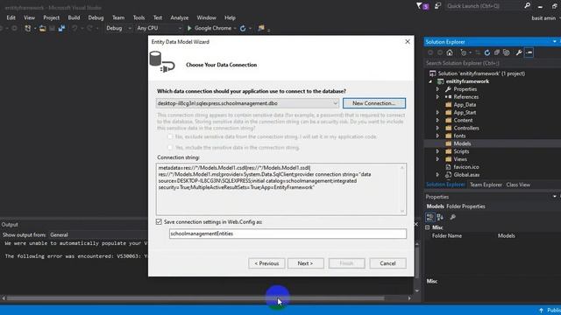Viewport: 561px width, 315px height.
Task: Click the Folder Name property row
Action: (x=493, y=235)
